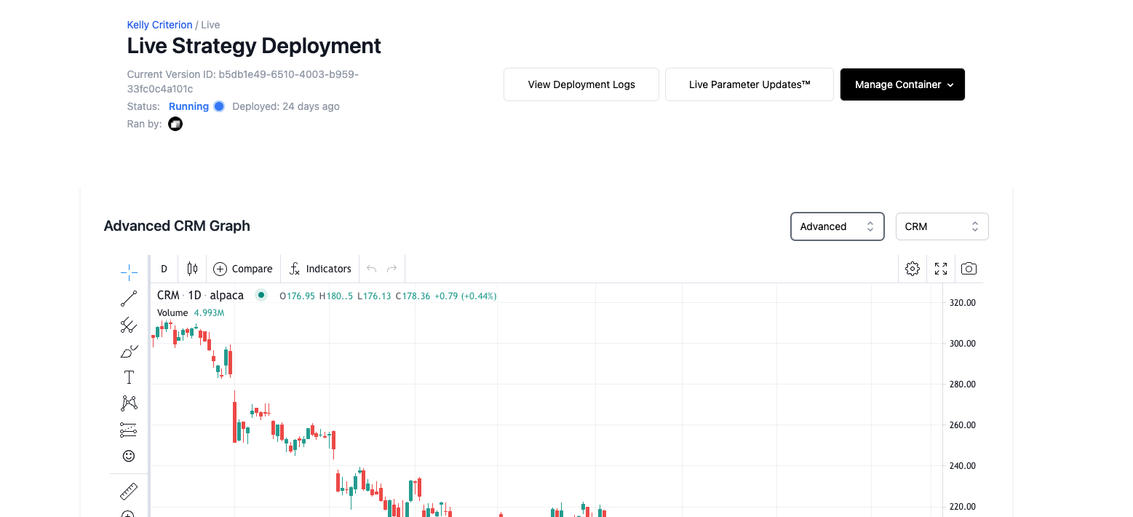The height and width of the screenshot is (517, 1133).
Task: Open chart settings gear
Action: pyautogui.click(x=912, y=268)
